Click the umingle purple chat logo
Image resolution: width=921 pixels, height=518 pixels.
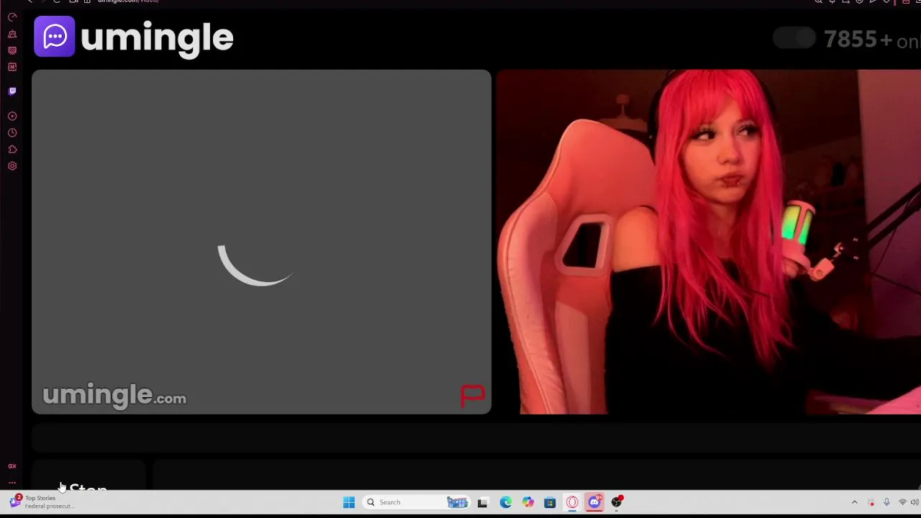54,36
